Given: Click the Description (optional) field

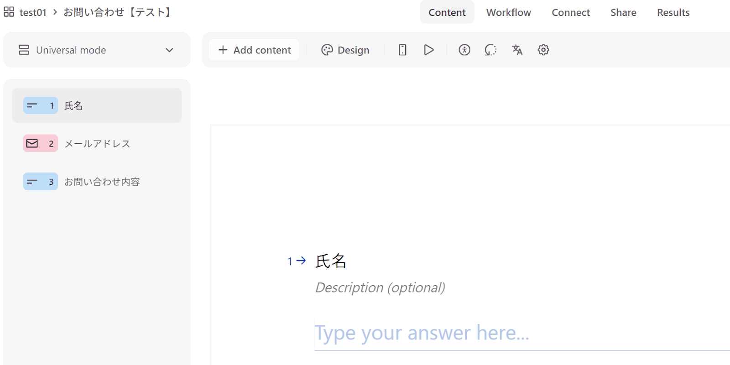Looking at the screenshot, I should (381, 287).
